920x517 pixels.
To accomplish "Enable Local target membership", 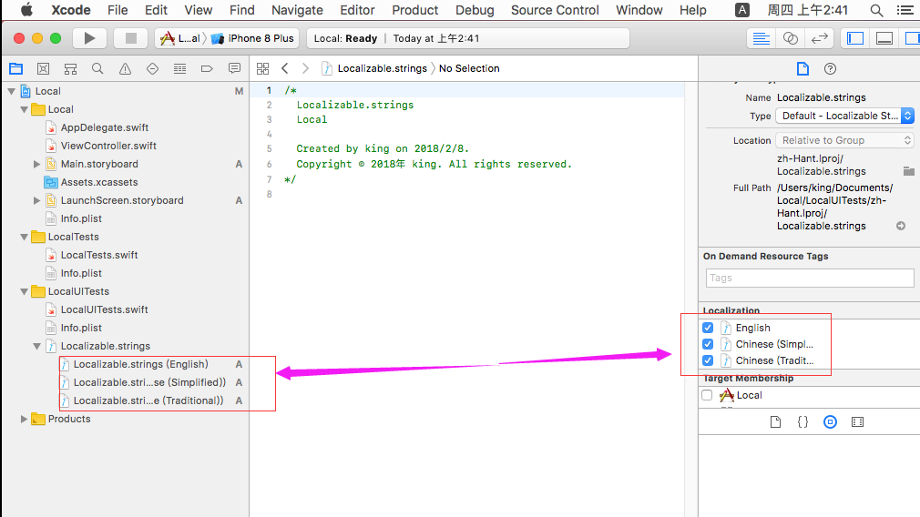I will [707, 395].
